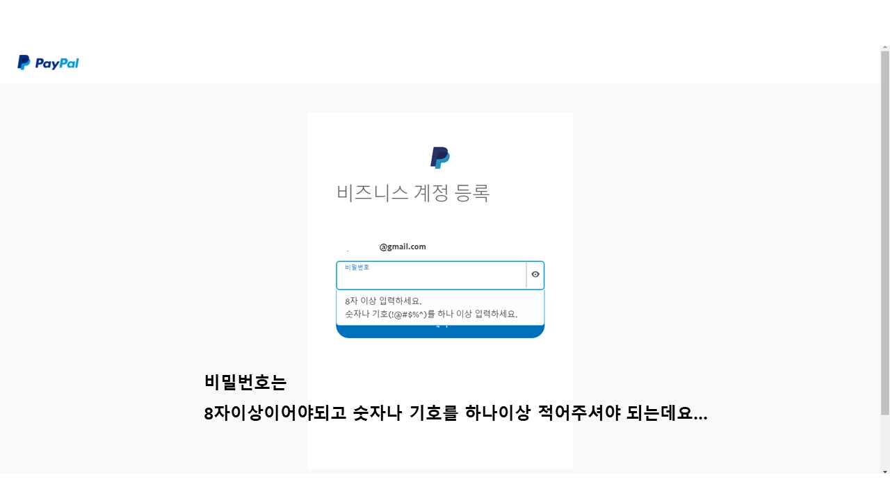This screenshot has height=500, width=890.
Task: Click the caption line starting '8자이상이어야되고'
Action: (456, 414)
